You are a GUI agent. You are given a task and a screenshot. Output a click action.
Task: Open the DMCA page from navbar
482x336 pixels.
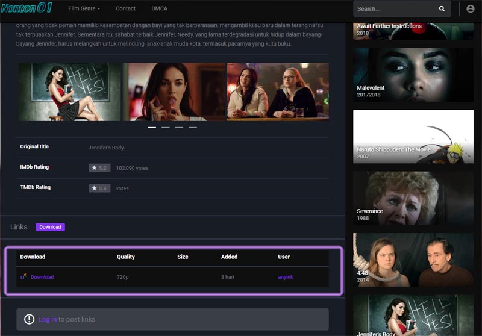tap(160, 9)
